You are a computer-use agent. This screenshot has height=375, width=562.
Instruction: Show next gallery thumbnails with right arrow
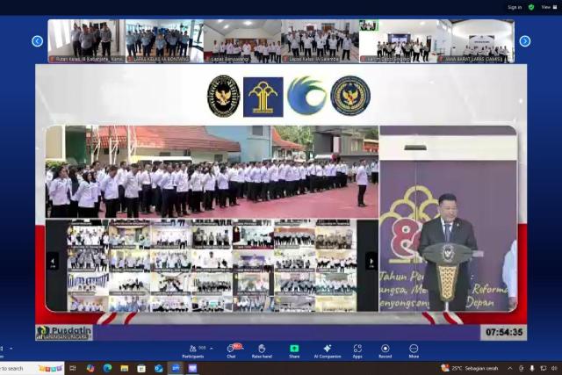click(x=524, y=40)
